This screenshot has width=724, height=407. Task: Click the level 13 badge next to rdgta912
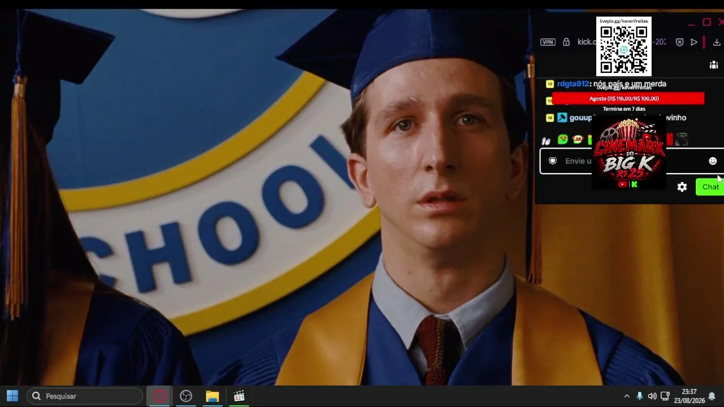pos(550,84)
